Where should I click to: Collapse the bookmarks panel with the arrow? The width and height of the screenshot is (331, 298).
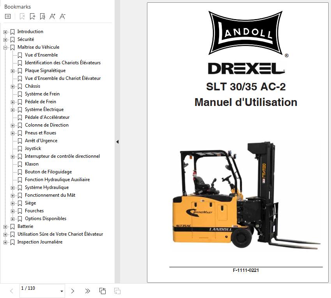(x=117, y=142)
